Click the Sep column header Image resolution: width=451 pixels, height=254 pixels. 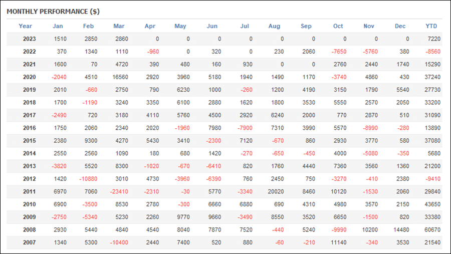tap(306, 26)
